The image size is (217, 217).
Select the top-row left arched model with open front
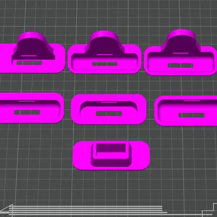(x=32, y=53)
